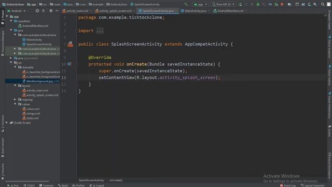This screenshot has height=187, width=332.
Task: Collapse the manifests folder
Action: 11,21
